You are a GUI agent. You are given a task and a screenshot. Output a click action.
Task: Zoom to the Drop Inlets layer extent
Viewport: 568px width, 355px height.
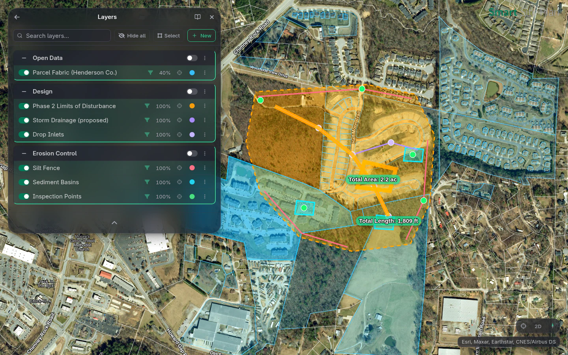click(179, 135)
